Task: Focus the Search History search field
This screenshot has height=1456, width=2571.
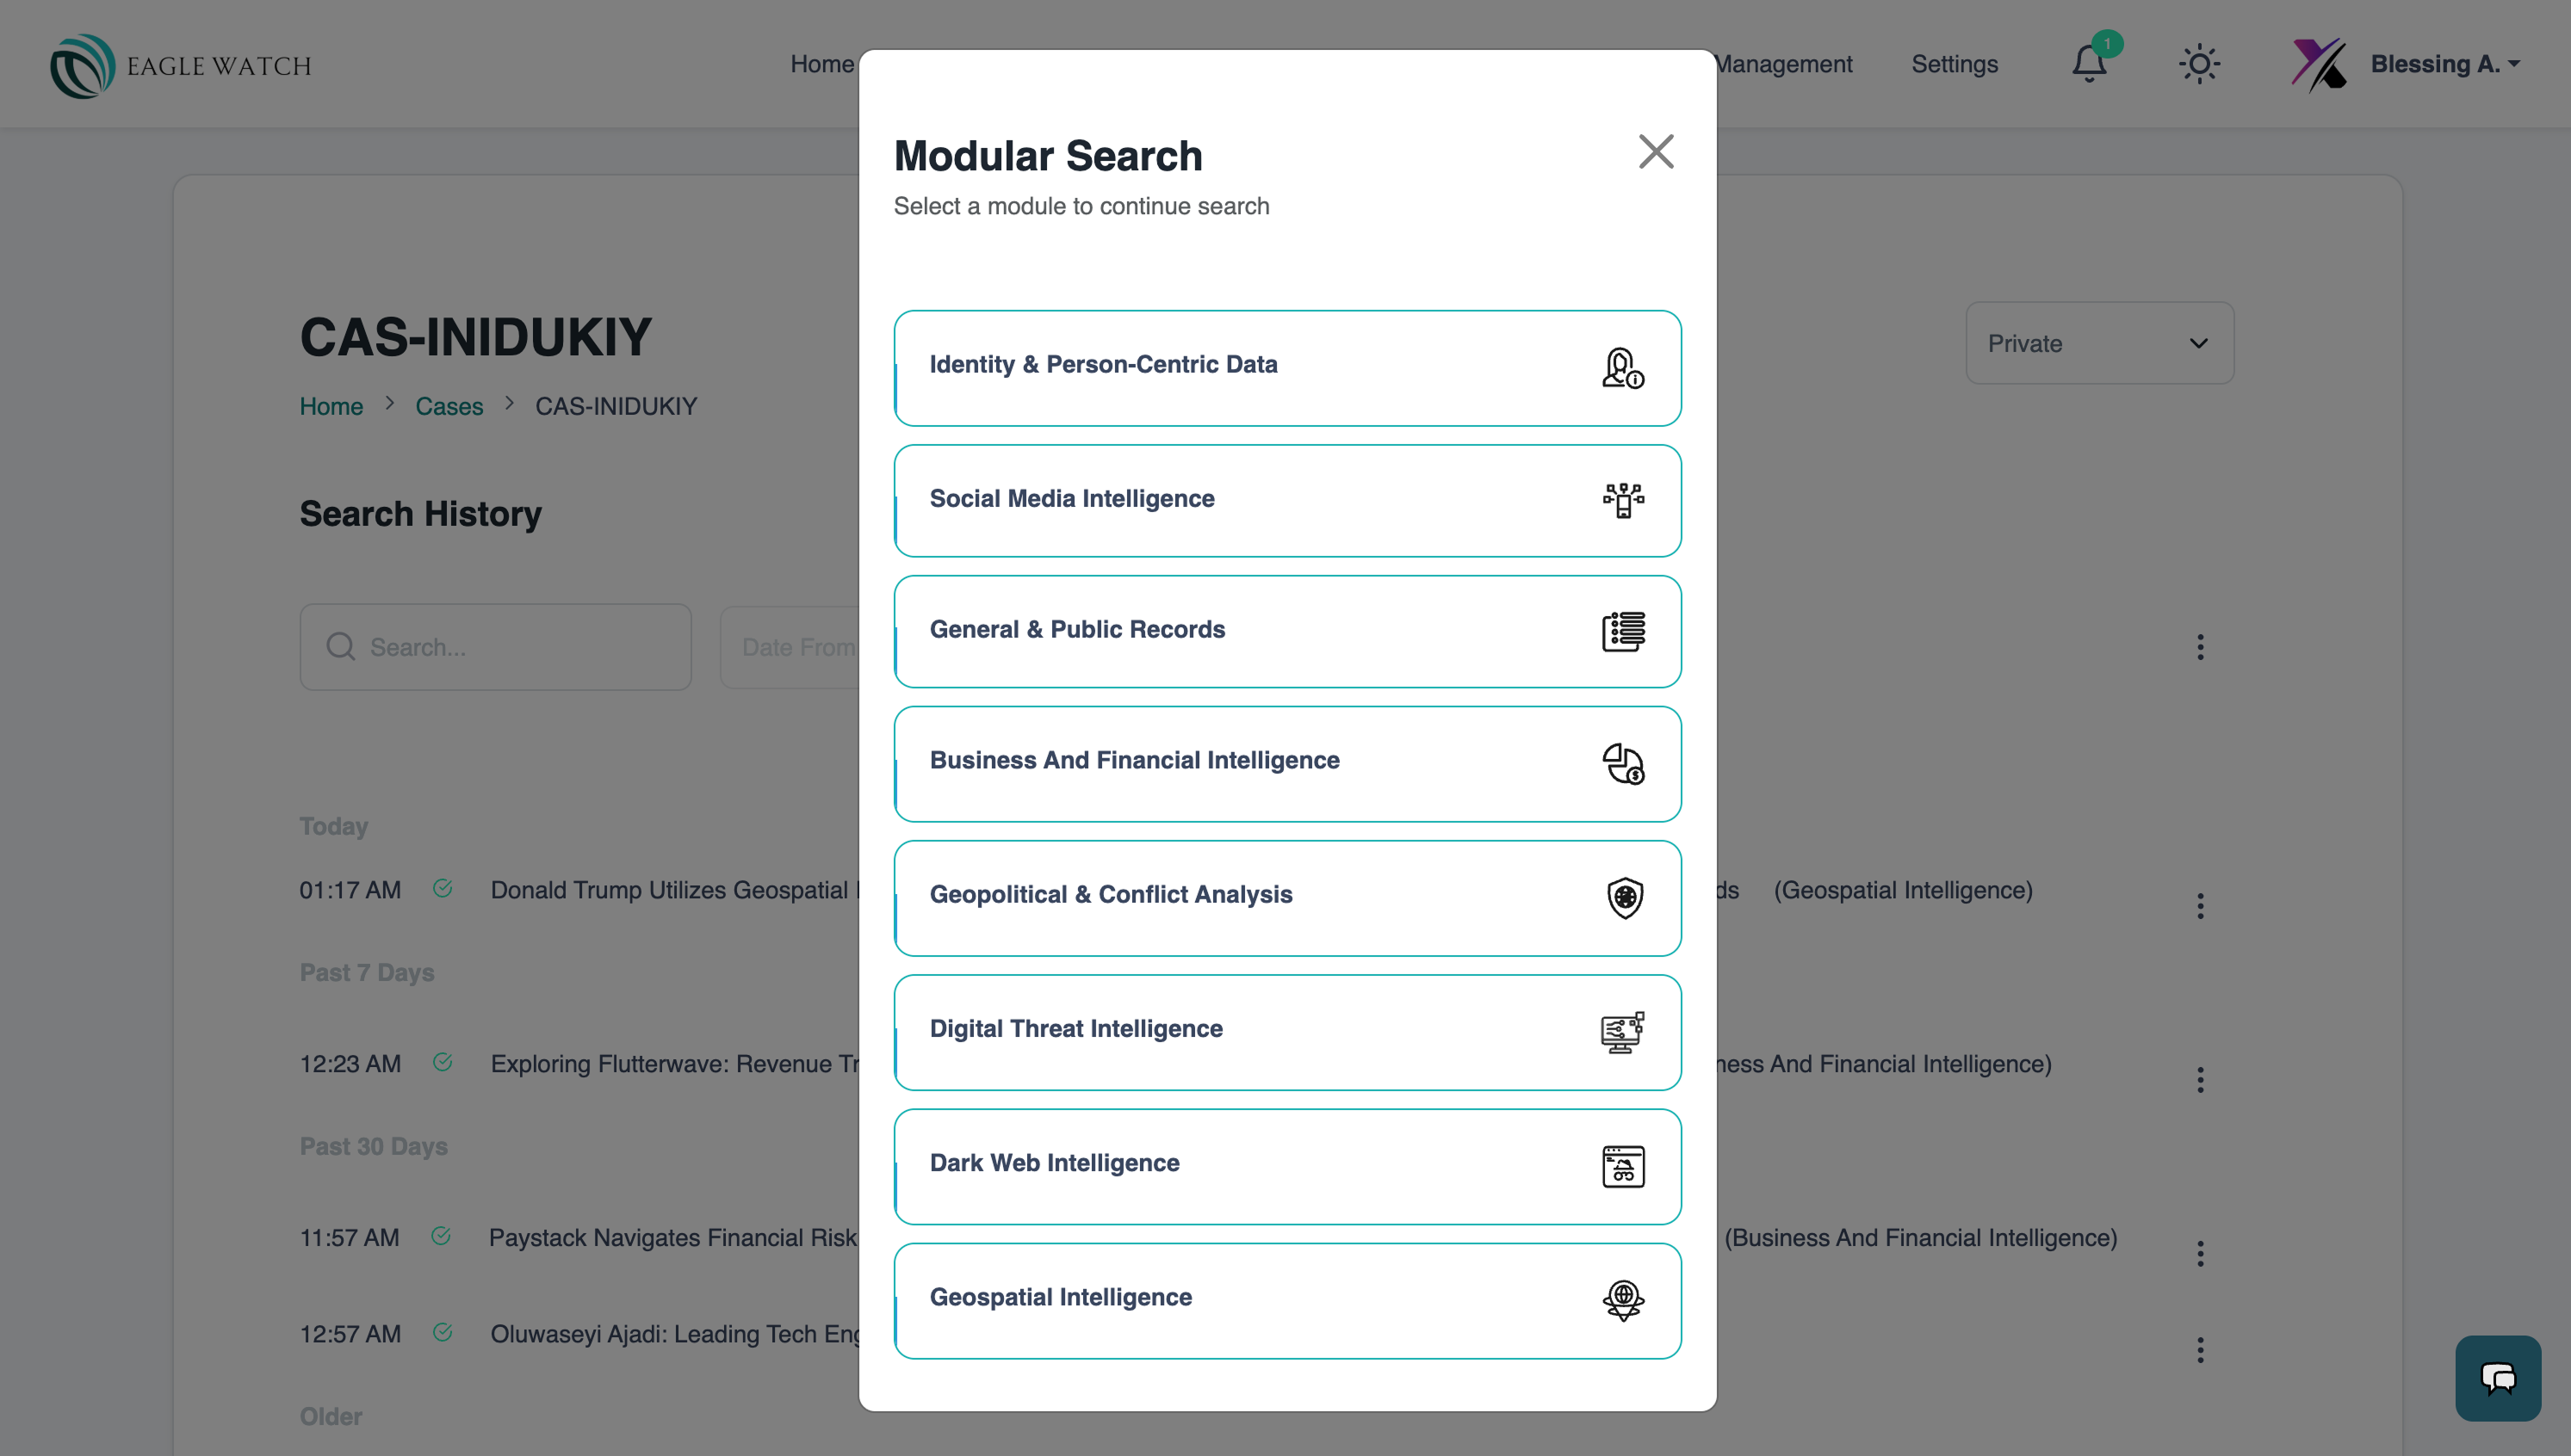Action: pos(511,647)
